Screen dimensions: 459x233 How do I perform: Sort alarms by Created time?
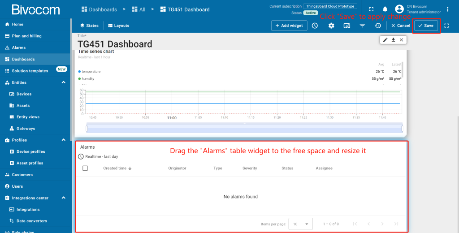117,168
